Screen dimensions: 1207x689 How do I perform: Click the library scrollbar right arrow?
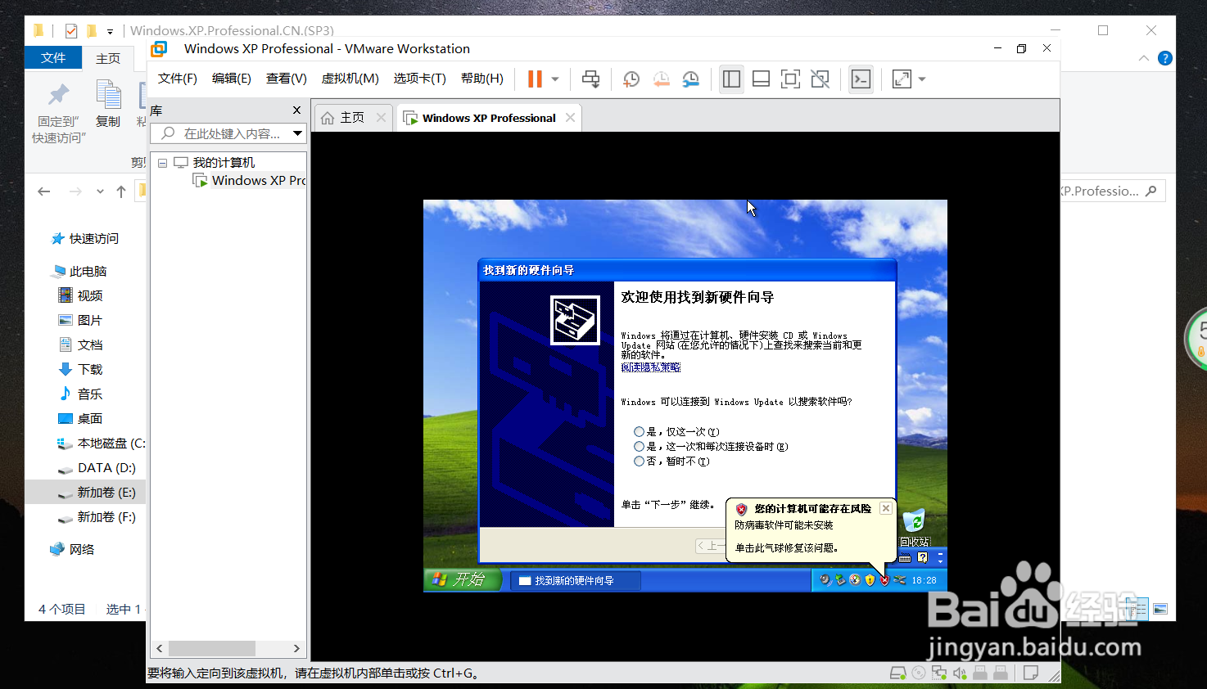[x=297, y=648]
